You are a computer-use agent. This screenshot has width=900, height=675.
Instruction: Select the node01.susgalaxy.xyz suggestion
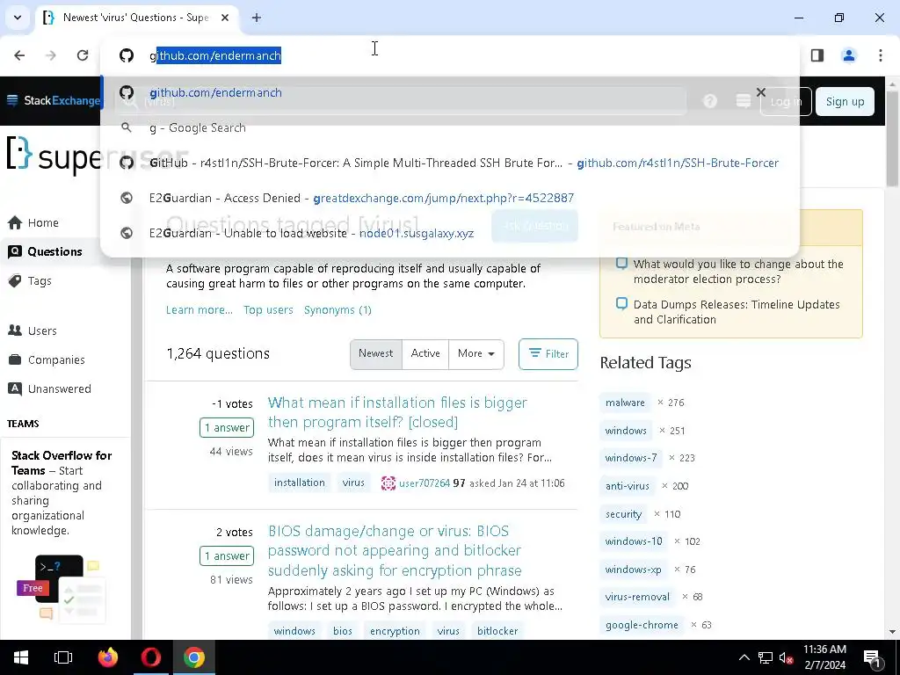pyautogui.click(x=450, y=233)
